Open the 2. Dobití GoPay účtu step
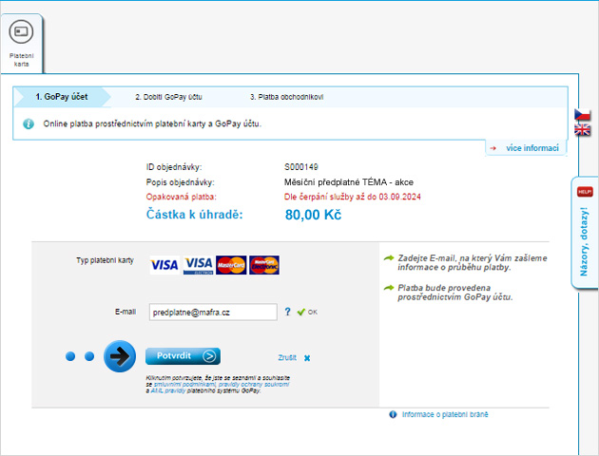This screenshot has height=456, width=599. point(168,97)
